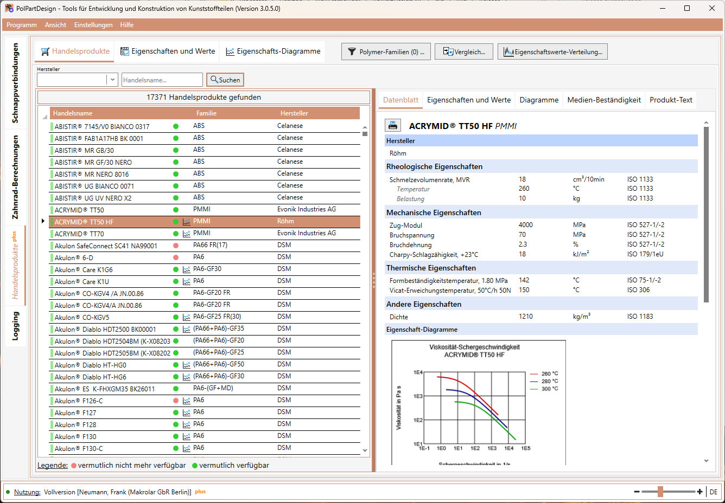Click the diagram icon for Akulon® Care K1U
The image size is (725, 503).
coord(187,281)
